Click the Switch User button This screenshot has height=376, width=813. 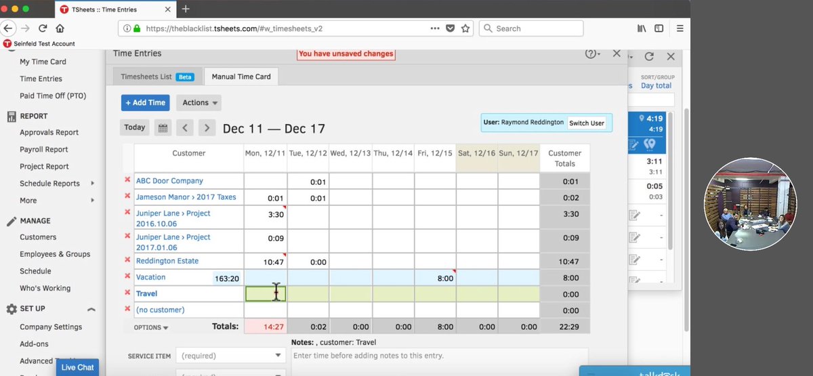pos(587,123)
